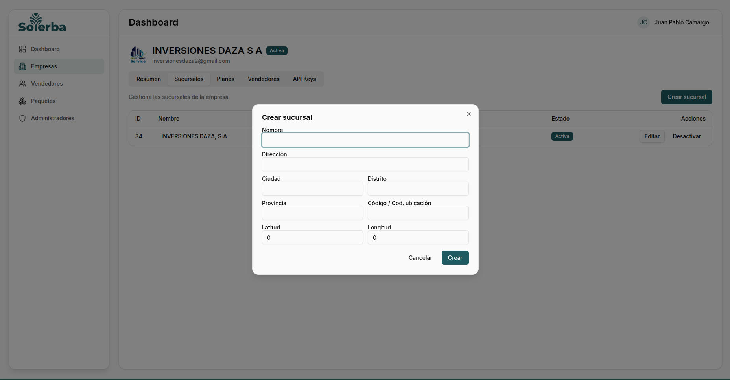Click the Empresas building icon
The width and height of the screenshot is (730, 380).
coord(22,66)
